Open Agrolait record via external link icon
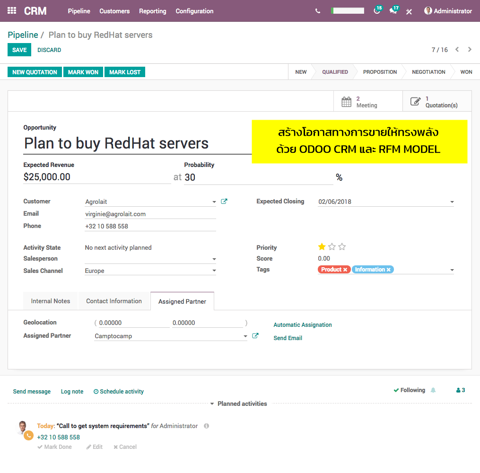The height and width of the screenshot is (473, 480). (x=224, y=201)
